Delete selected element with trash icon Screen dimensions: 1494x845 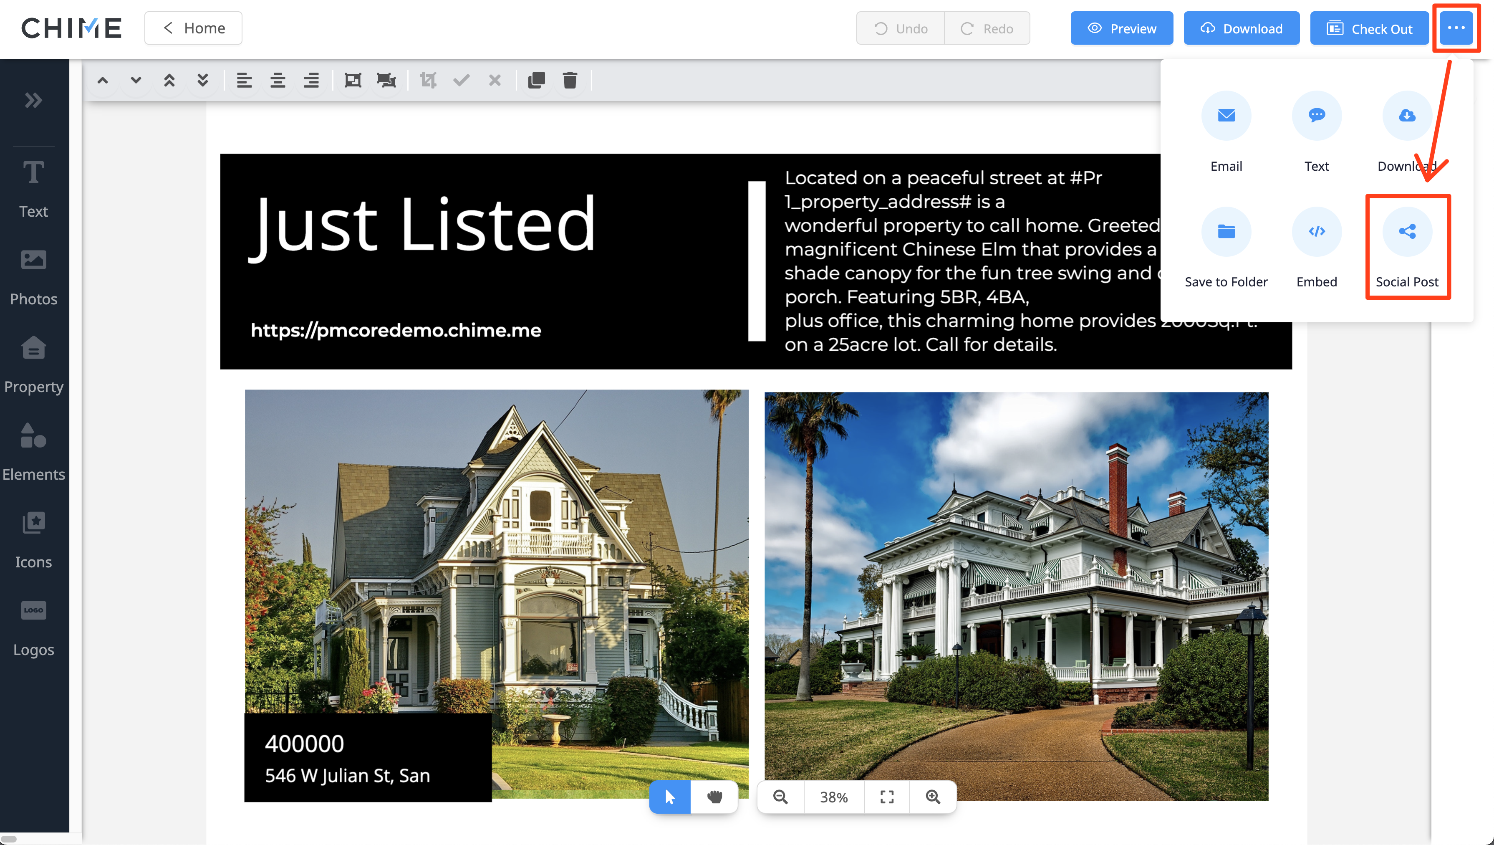[570, 80]
